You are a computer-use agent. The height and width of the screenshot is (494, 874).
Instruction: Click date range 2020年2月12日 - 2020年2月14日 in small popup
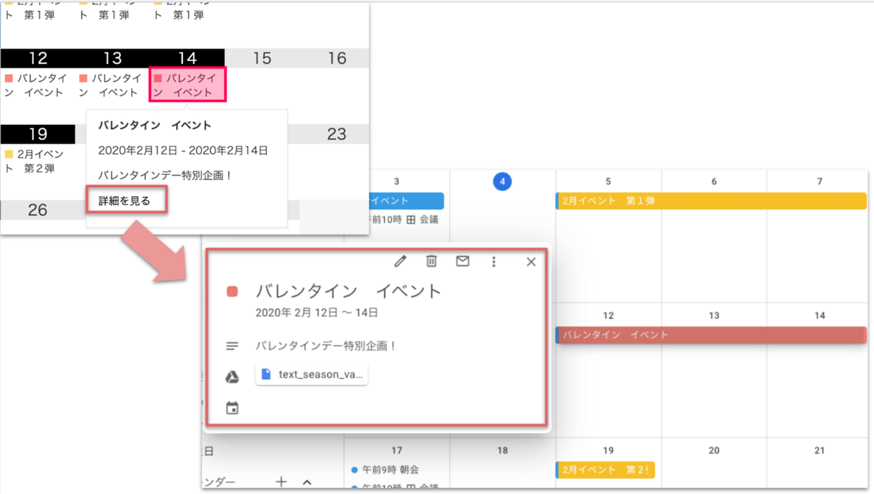[x=183, y=150]
